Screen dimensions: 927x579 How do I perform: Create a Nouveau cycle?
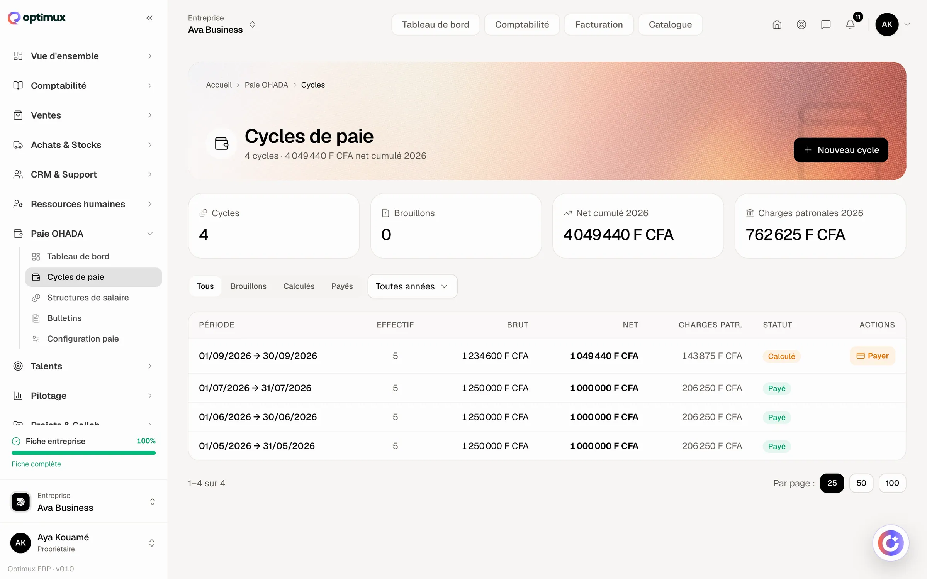tap(841, 150)
